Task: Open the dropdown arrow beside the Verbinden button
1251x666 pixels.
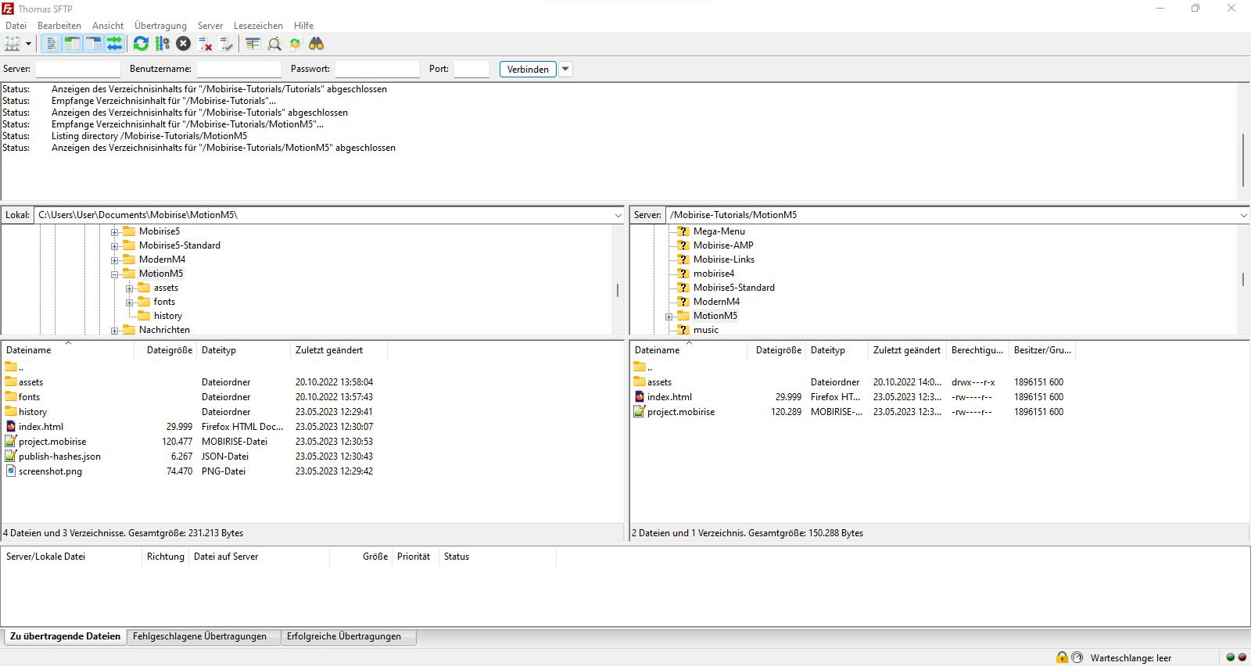Action: (x=565, y=69)
